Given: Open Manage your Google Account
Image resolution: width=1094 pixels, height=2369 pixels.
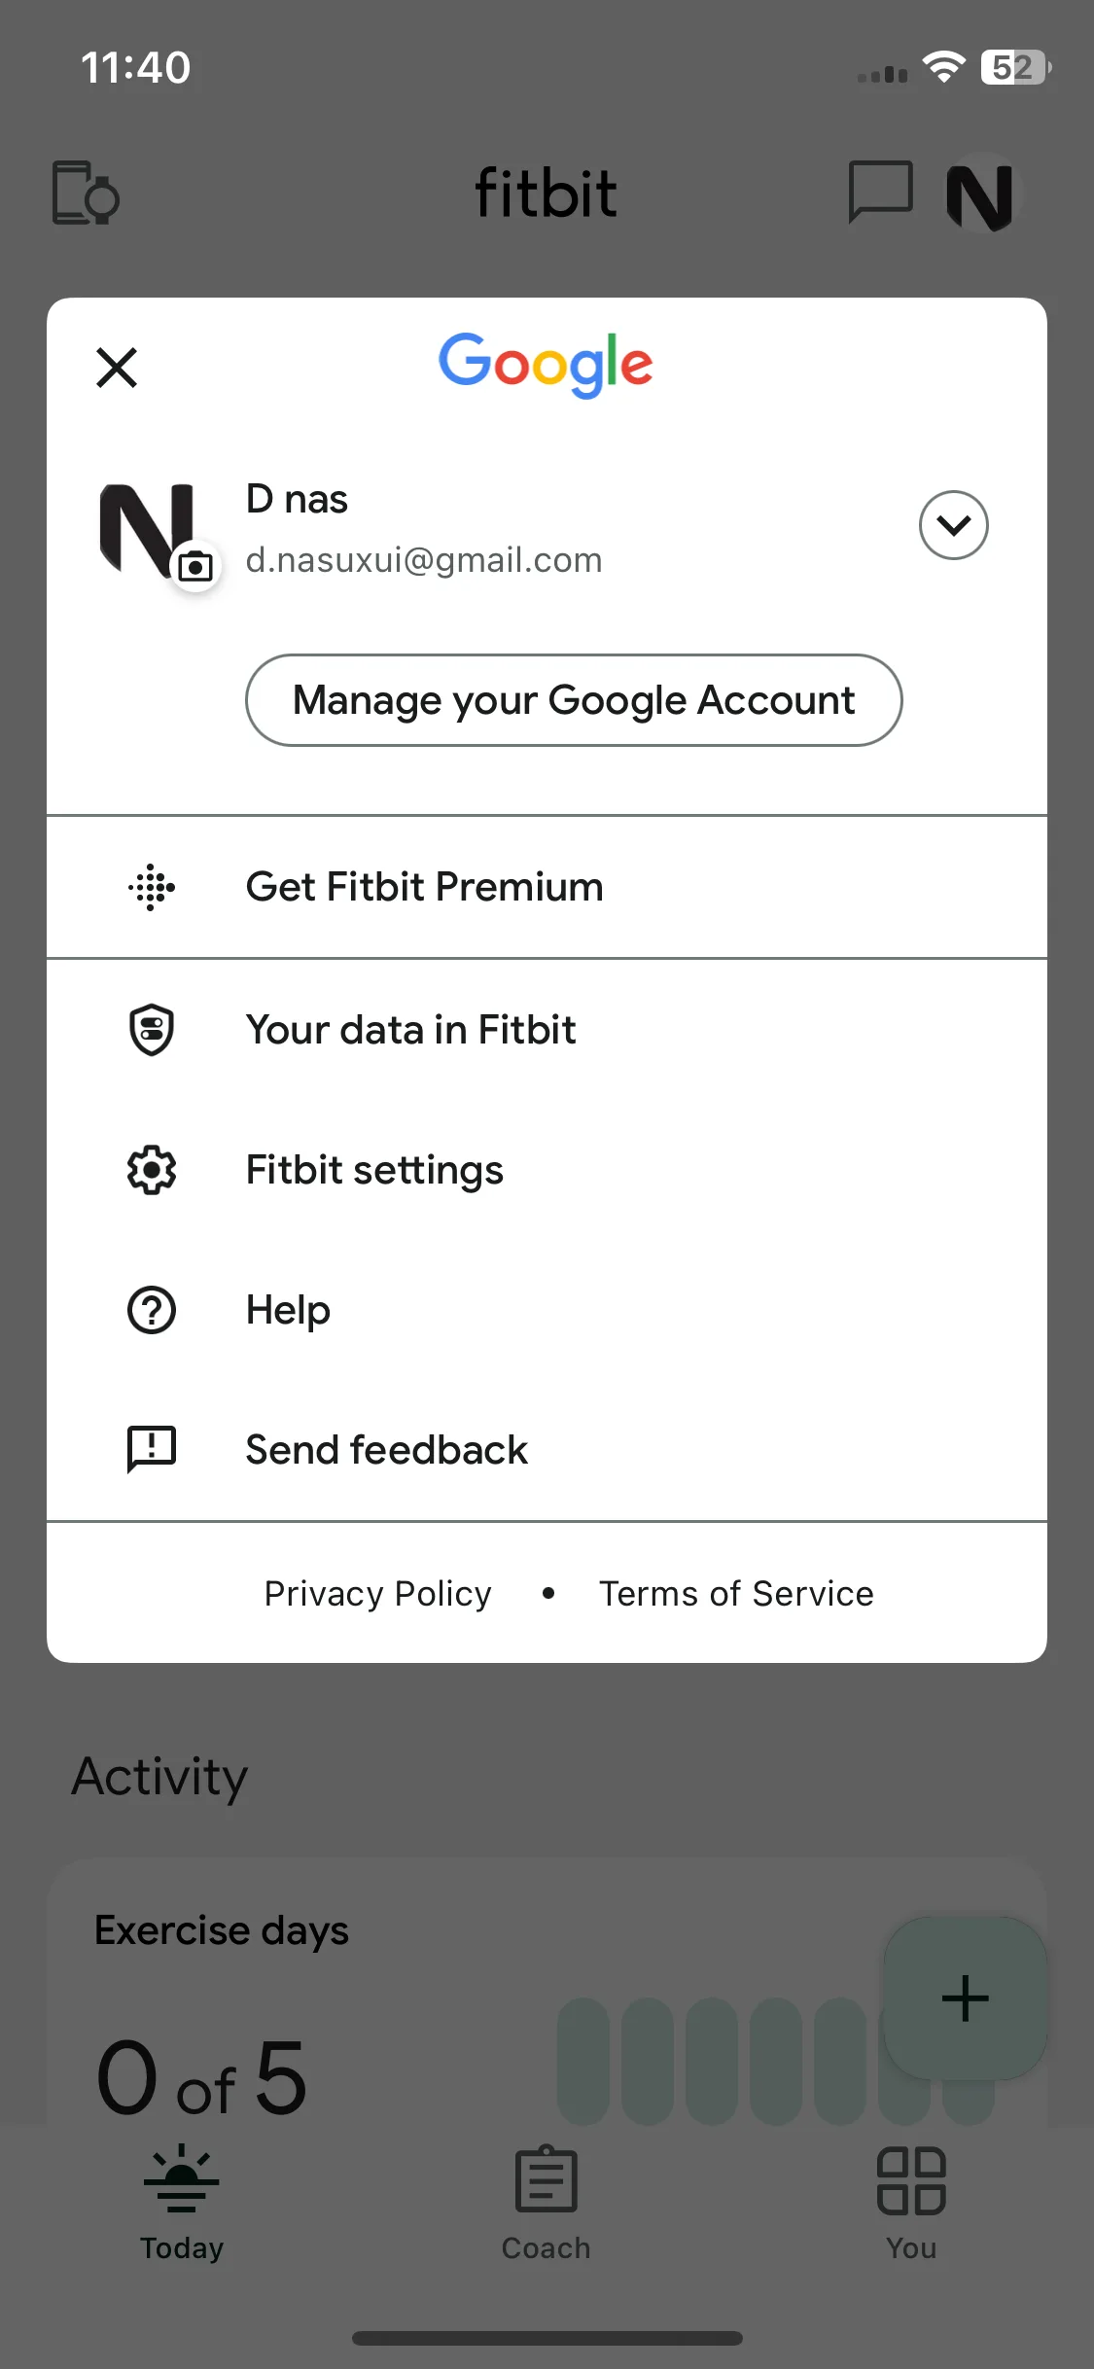Looking at the screenshot, I should 574,700.
